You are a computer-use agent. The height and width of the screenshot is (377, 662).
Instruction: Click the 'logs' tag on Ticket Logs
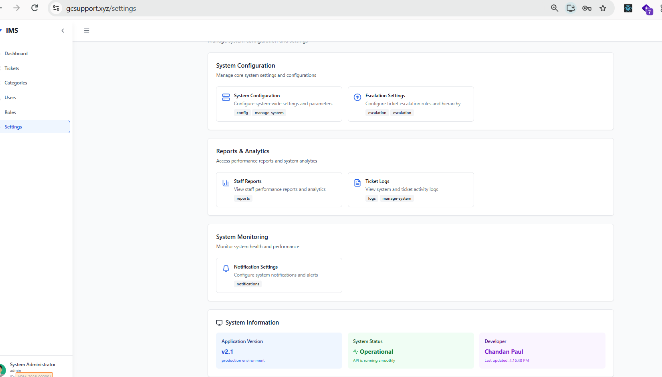(372, 199)
